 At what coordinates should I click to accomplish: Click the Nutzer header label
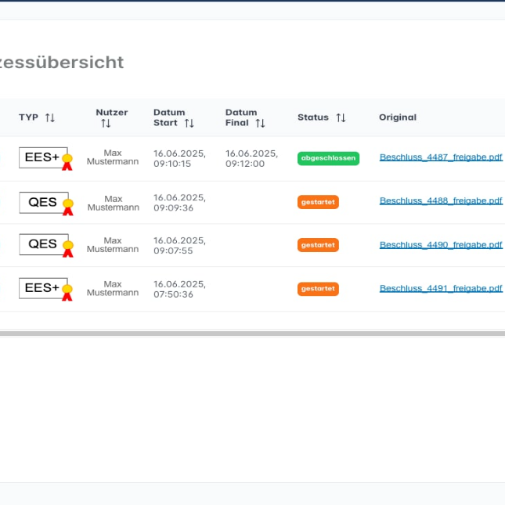click(x=112, y=113)
